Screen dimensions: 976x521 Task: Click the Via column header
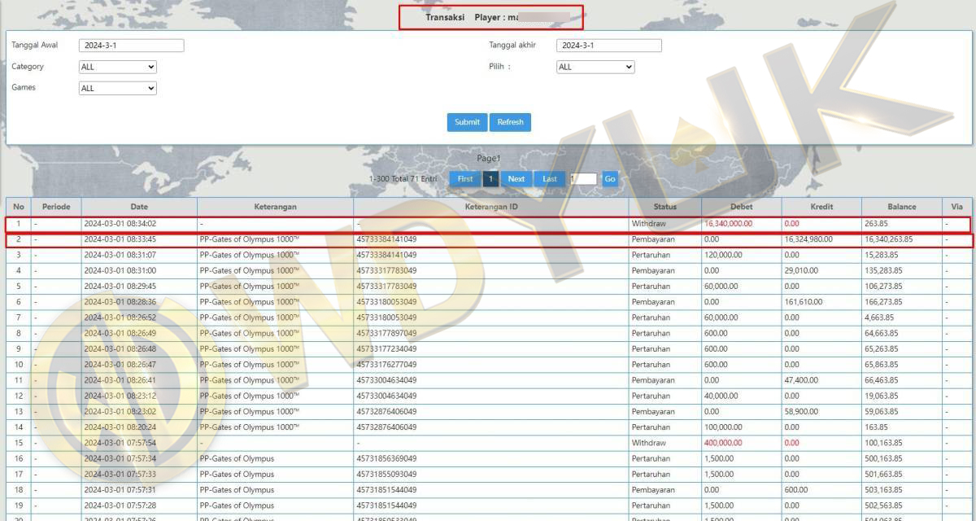(956, 207)
